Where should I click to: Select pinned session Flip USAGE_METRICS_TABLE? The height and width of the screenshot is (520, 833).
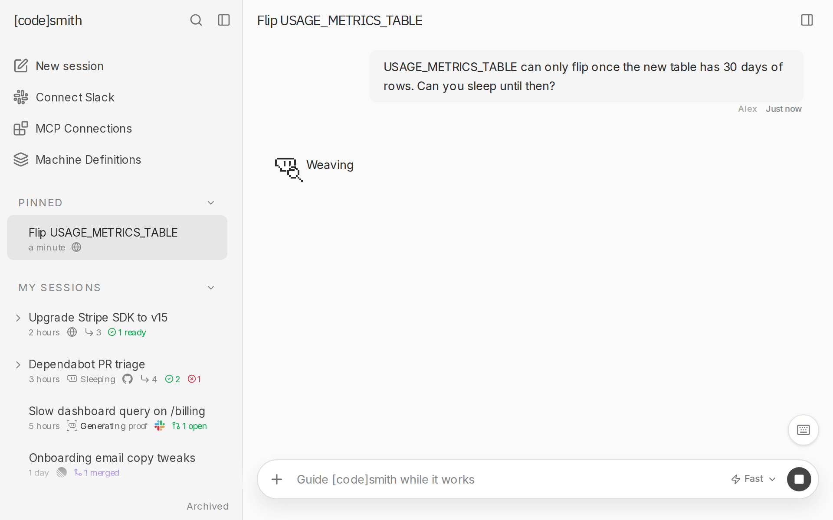point(117,237)
